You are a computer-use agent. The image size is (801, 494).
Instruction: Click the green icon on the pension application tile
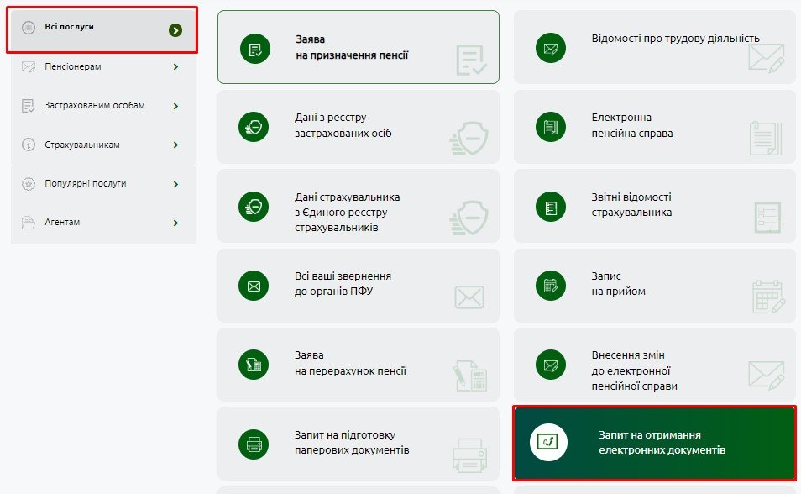(x=255, y=48)
